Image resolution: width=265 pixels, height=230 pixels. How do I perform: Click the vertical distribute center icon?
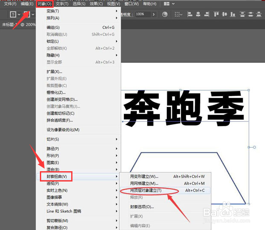tap(250, 15)
